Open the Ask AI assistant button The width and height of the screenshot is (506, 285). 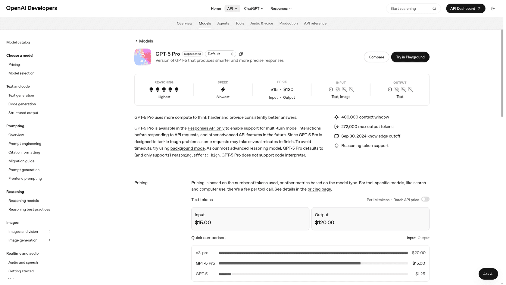click(488, 274)
